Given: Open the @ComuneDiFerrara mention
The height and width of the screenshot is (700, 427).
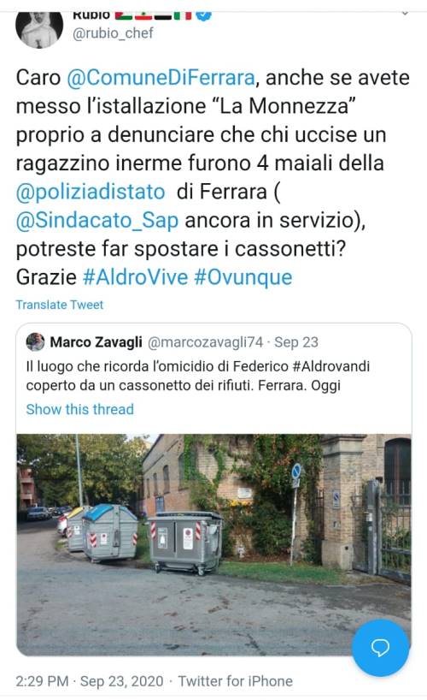Looking at the screenshot, I should click(161, 78).
